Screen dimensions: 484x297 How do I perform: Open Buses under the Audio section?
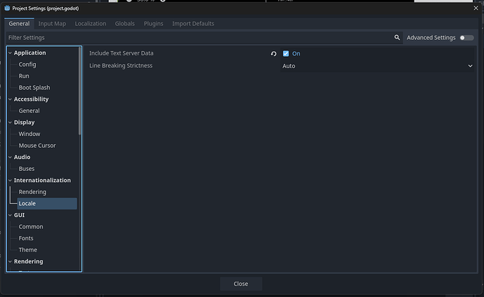click(x=27, y=169)
